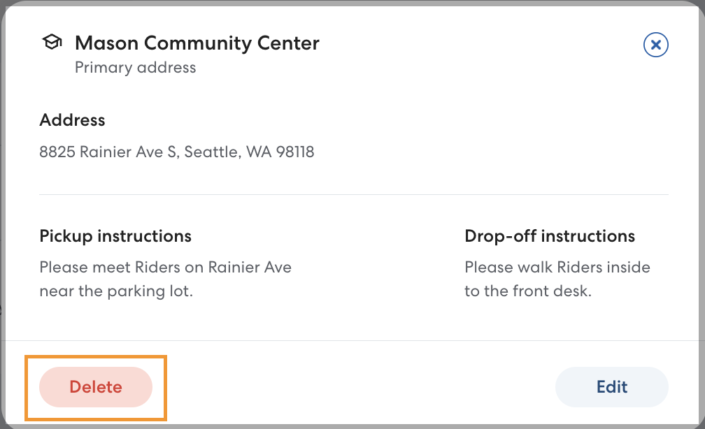Click the 'Please walk Riders inside' line
The width and height of the screenshot is (705, 429).
pos(557,267)
